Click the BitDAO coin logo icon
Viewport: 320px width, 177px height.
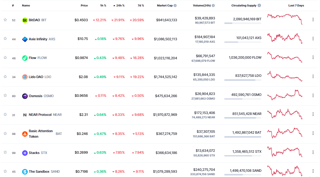tap(25, 20)
